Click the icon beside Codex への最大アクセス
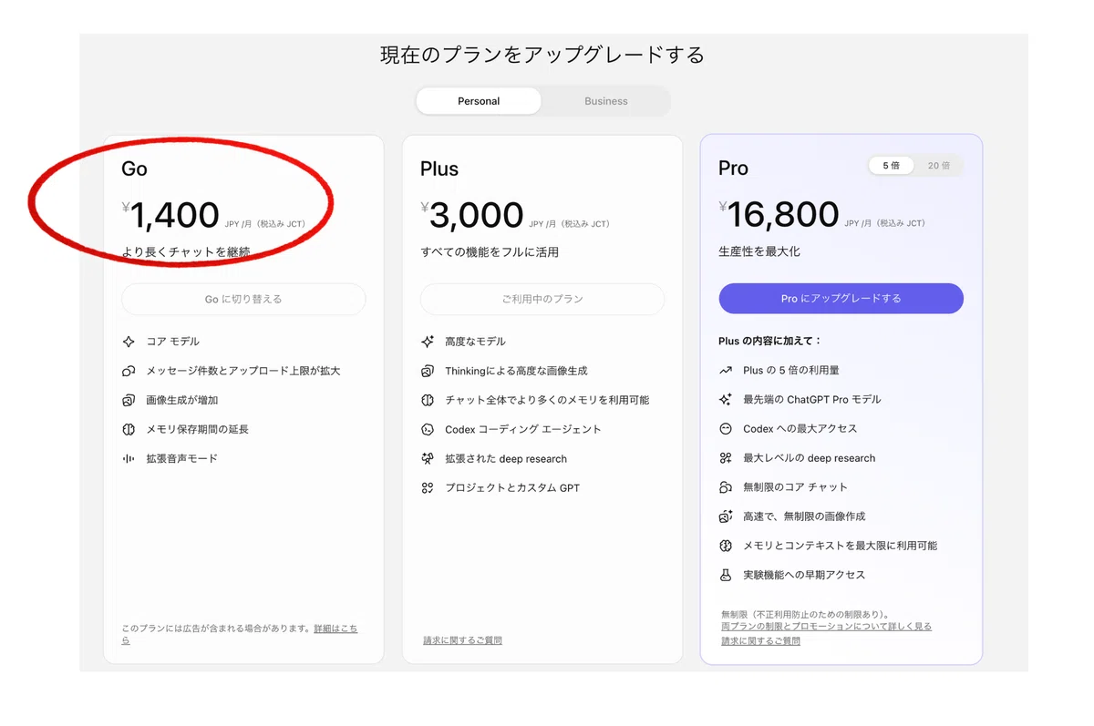The image size is (1094, 726). tap(726, 428)
